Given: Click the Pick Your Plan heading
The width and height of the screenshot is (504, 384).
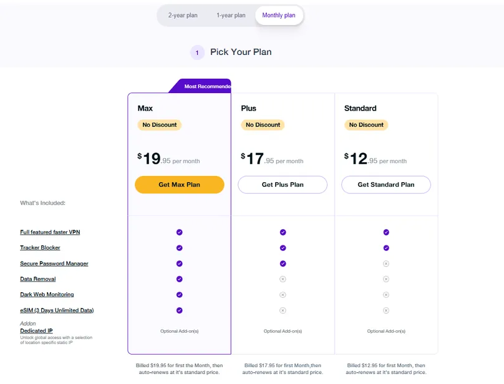Looking at the screenshot, I should pyautogui.click(x=241, y=52).
